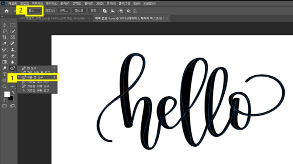
Task: Select the Dodge tool
Action: [4, 68]
